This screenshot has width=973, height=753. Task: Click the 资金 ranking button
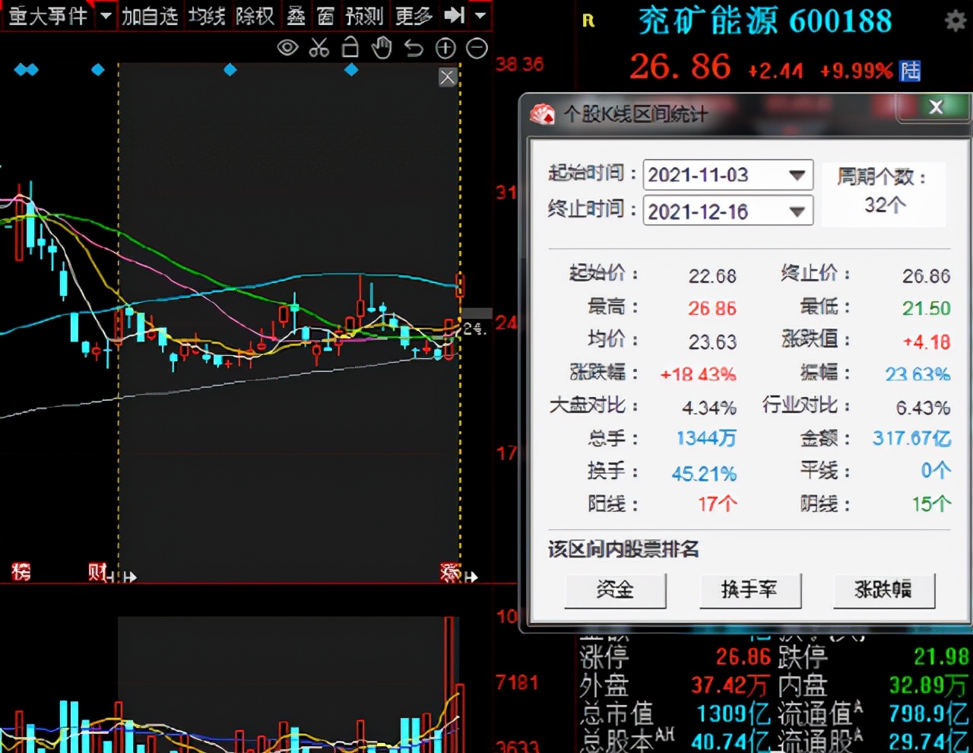(x=615, y=589)
